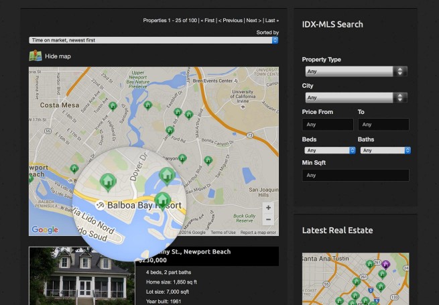This screenshot has width=439, height=305.
Task: Click the Price To input field
Action: tap(383, 125)
